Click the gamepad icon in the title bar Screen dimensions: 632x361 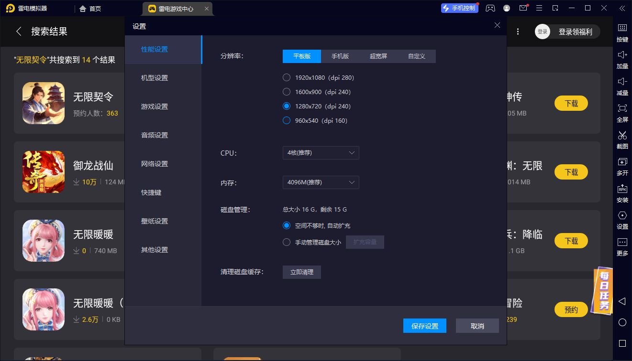click(490, 8)
